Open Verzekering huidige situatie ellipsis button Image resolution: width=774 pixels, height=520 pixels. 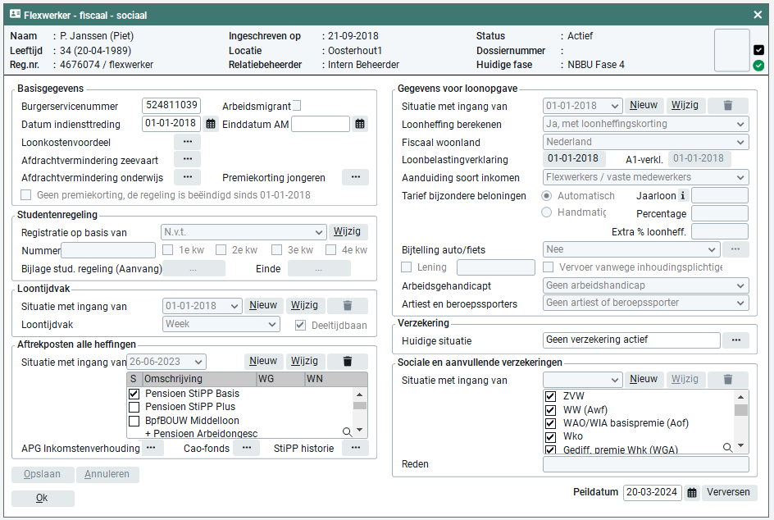coord(736,340)
